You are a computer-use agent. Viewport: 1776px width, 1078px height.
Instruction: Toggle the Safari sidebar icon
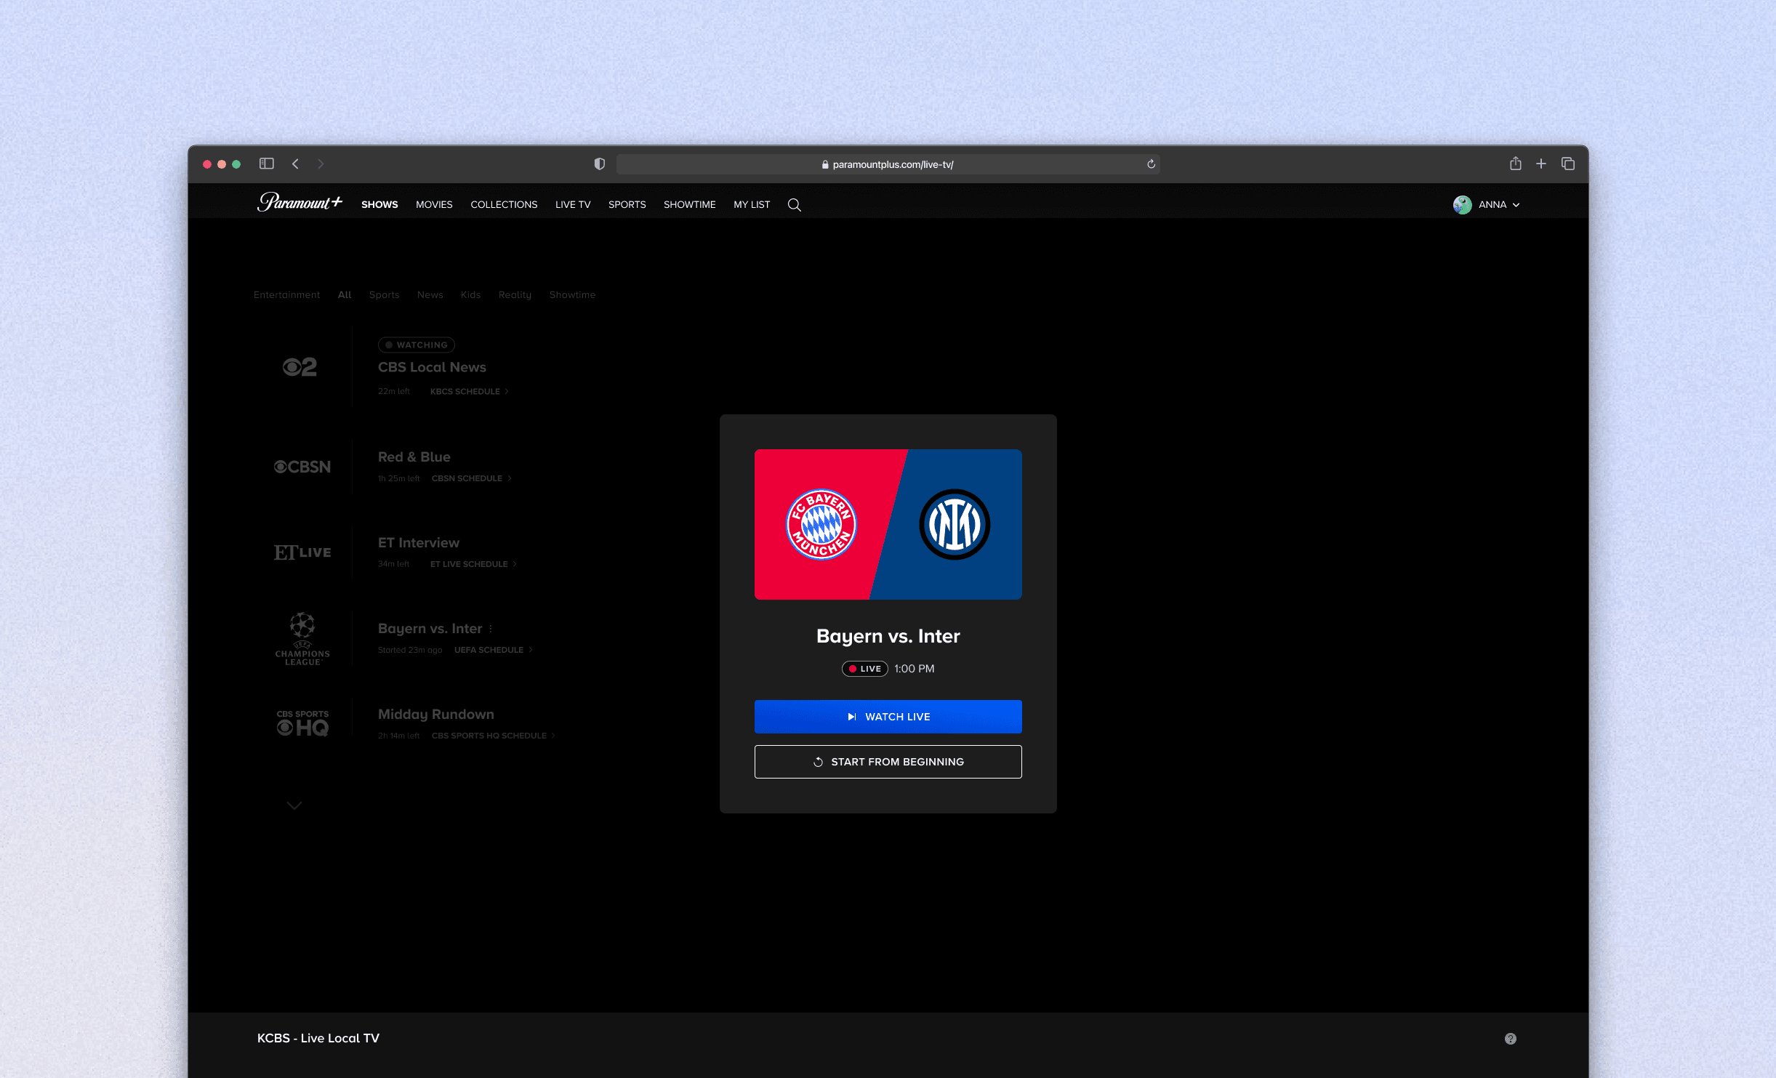point(266,164)
